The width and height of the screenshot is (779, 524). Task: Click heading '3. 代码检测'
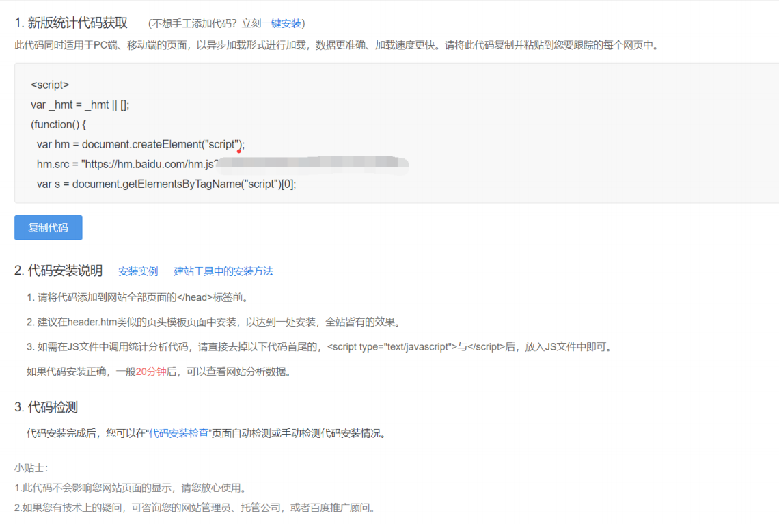46,407
